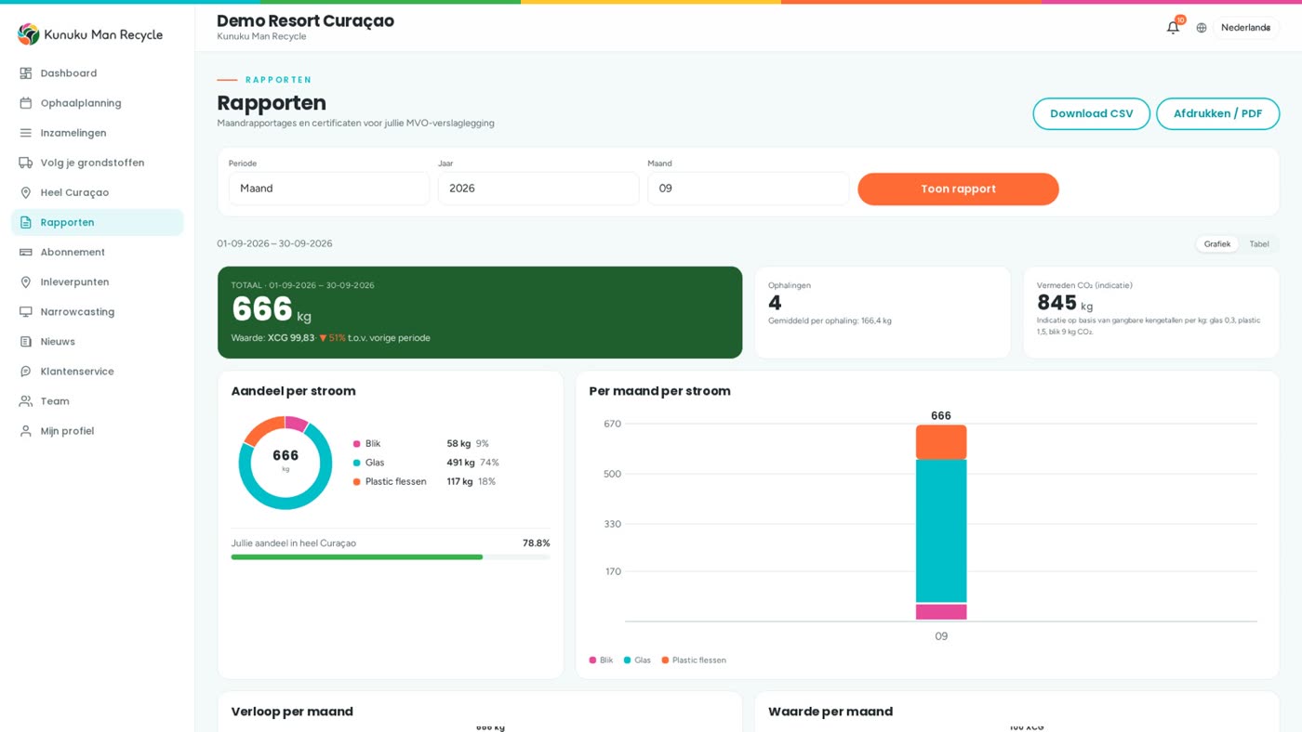Open Abonnement from the sidebar
The width and height of the screenshot is (1302, 732).
[x=98, y=252]
